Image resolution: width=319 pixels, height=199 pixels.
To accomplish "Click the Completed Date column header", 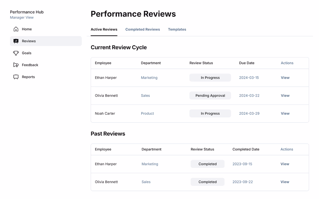I will point(246,149).
